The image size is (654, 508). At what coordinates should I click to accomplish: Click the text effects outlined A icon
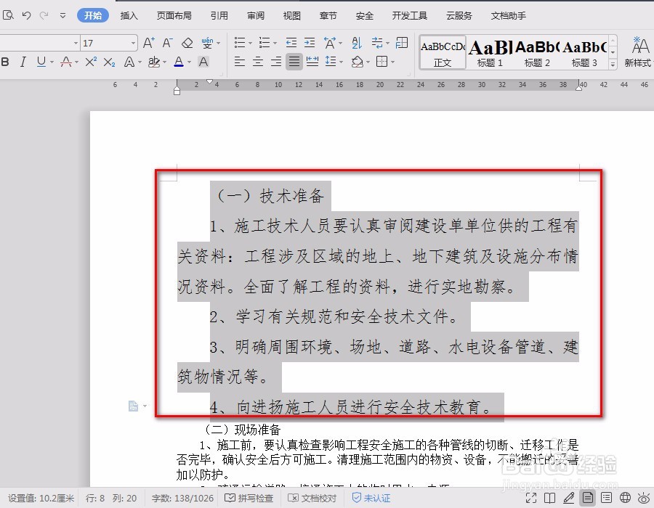130,62
